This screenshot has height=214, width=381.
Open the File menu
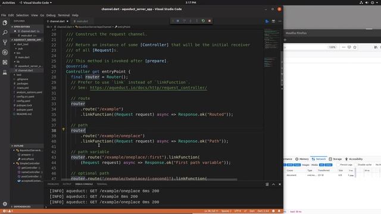point(4,15)
